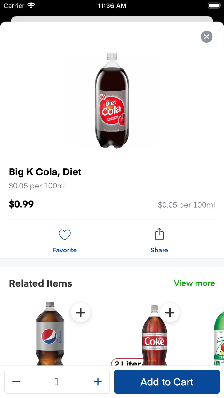Tap the plus icon on the Diet Coke bottle
Viewport: 224px width, 398px height.
[170, 312]
